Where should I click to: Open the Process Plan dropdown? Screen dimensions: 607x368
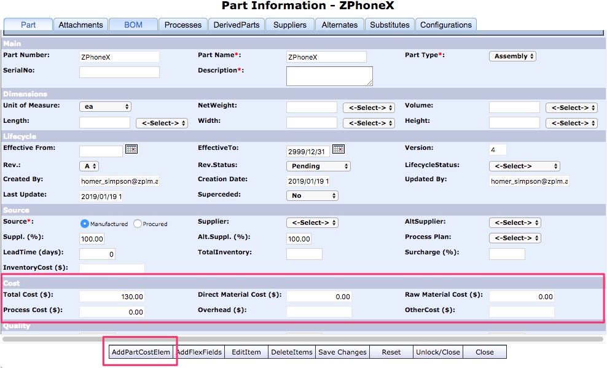click(515, 238)
